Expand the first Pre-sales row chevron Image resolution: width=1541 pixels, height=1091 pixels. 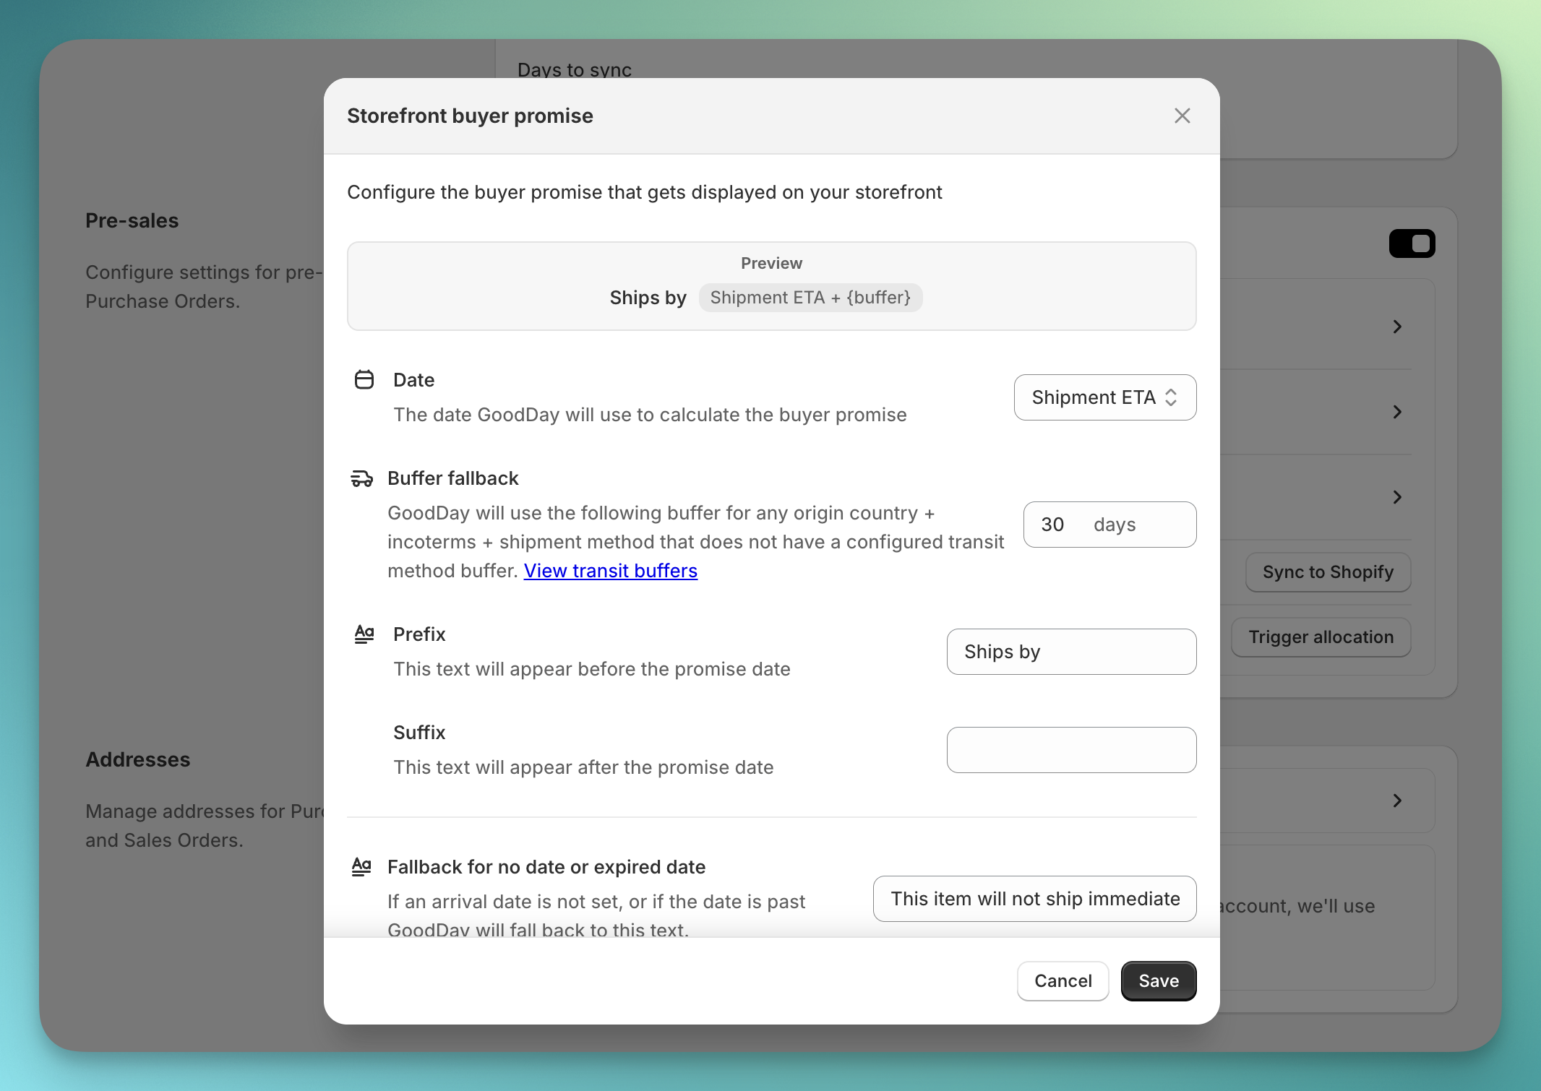[1397, 327]
